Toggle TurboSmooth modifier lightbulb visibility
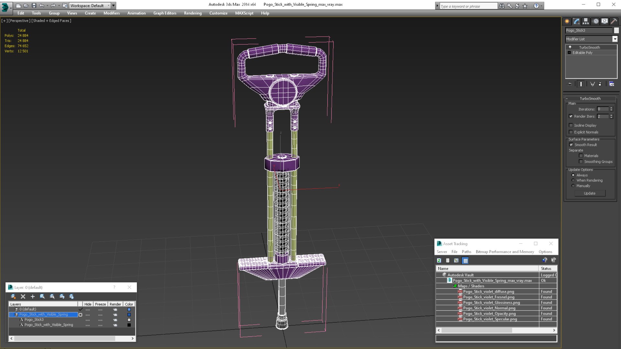This screenshot has height=349, width=621. pos(570,48)
